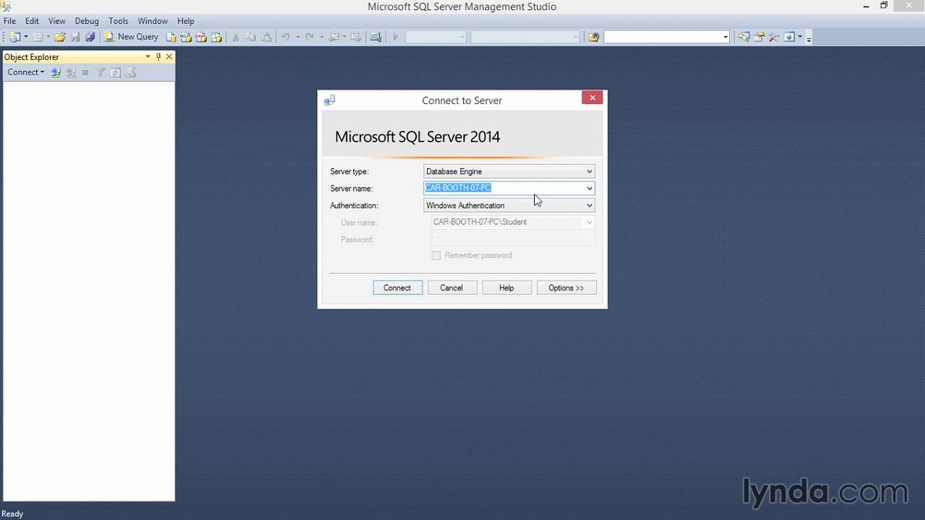
Task: Open the New Project dropdown arrow
Action: click(25, 36)
